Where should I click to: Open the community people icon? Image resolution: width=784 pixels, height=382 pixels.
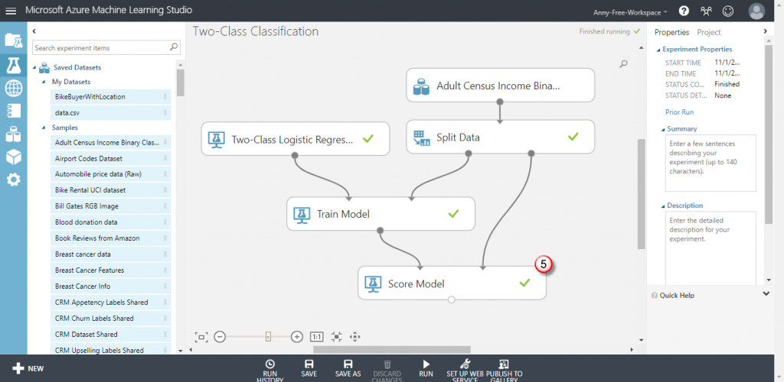pyautogui.click(x=706, y=11)
